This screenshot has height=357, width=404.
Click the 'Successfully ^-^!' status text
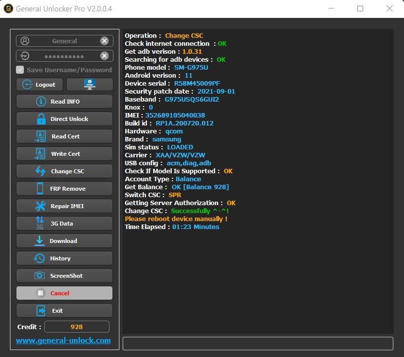[x=200, y=211]
